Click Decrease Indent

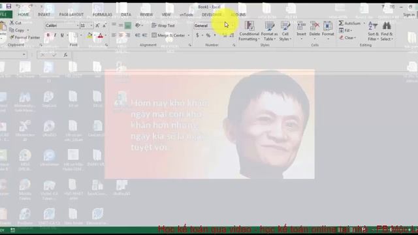138,35
